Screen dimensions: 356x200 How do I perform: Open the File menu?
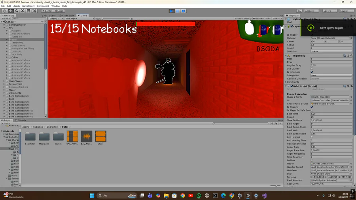(3, 6)
